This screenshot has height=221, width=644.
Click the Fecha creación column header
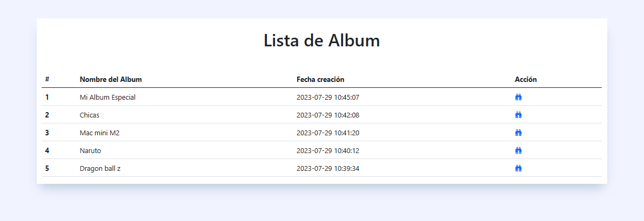tap(320, 79)
